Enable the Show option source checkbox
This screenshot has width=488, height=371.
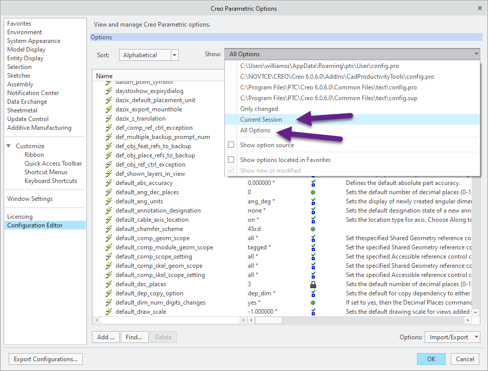pyautogui.click(x=231, y=145)
